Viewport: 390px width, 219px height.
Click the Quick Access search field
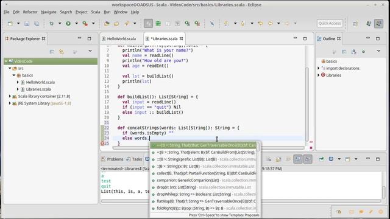(330, 23)
